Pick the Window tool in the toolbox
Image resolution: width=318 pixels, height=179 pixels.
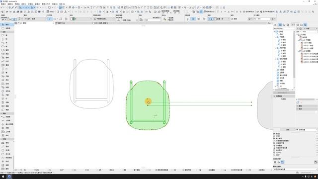[7, 73]
